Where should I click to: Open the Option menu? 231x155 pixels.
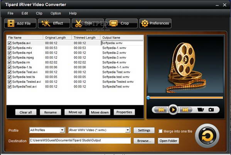pos(56,13)
